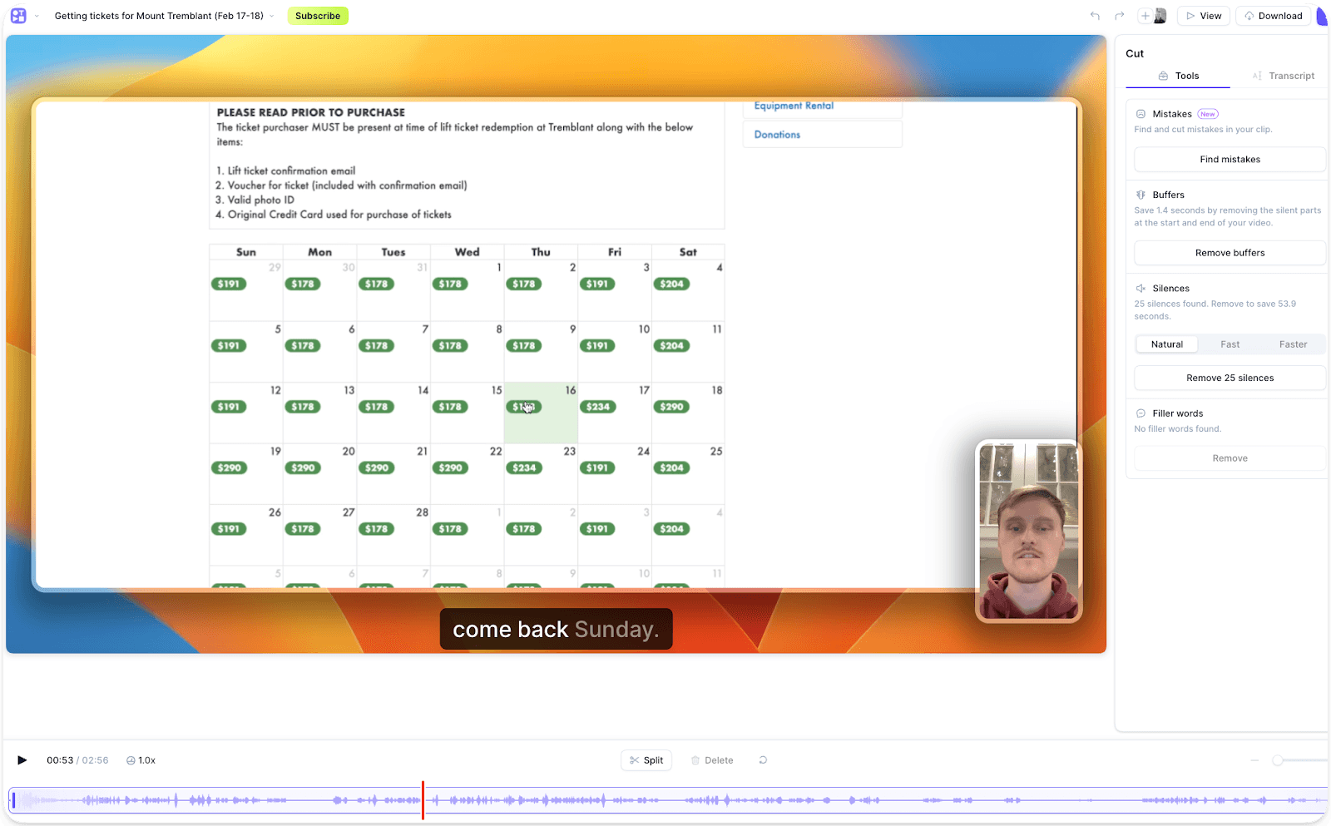
Task: Open the 1.0x playback speed selector
Action: [140, 759]
